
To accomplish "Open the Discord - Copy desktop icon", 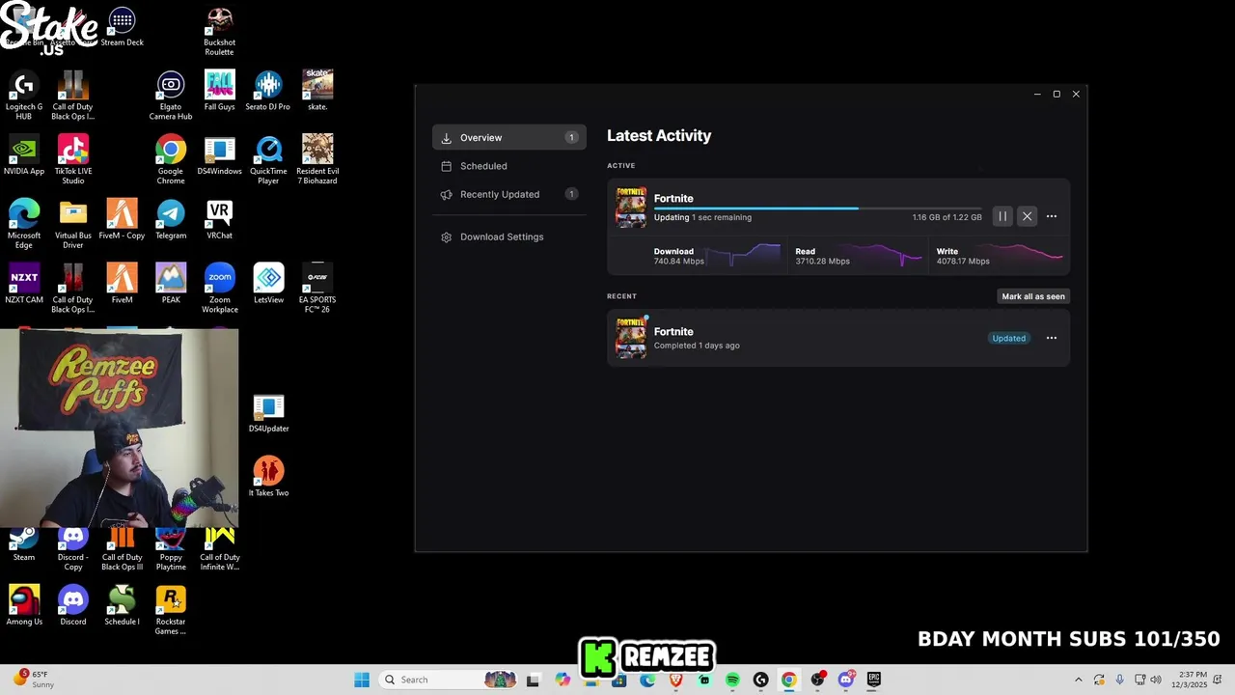I will pos(73,550).
